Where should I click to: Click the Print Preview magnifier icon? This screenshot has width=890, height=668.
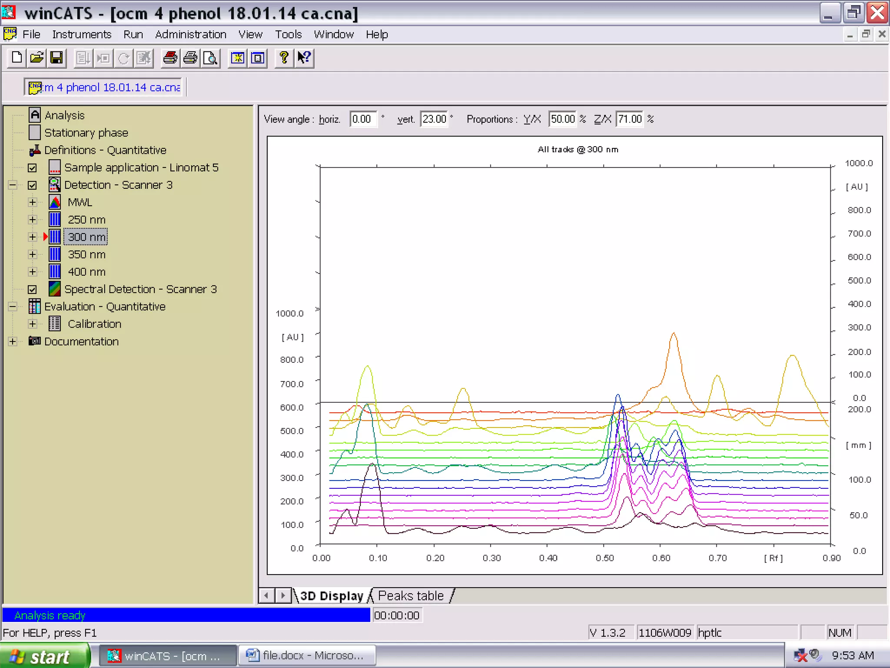tap(211, 58)
